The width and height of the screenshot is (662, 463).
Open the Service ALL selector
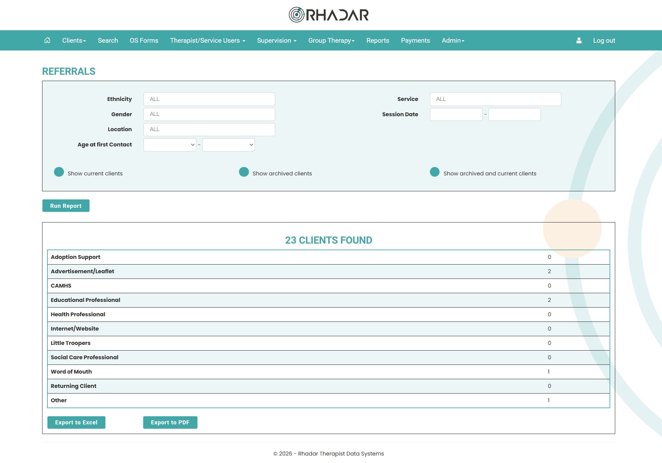click(495, 99)
